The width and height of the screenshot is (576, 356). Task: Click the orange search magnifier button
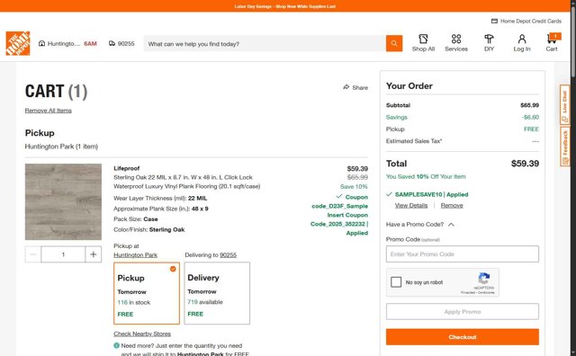(394, 43)
